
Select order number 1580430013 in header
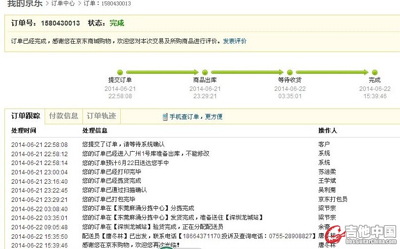pyautogui.click(x=60, y=23)
